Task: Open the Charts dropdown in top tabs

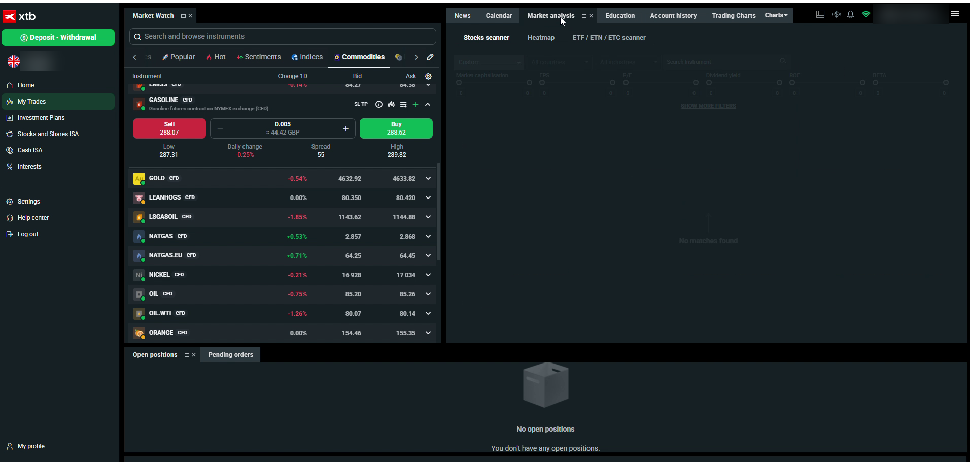Action: click(x=776, y=15)
